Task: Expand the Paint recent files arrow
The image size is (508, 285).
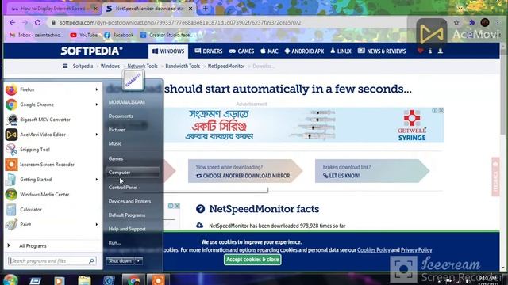Action: pos(97,224)
